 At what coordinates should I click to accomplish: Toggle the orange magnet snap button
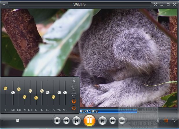[x=74, y=102]
